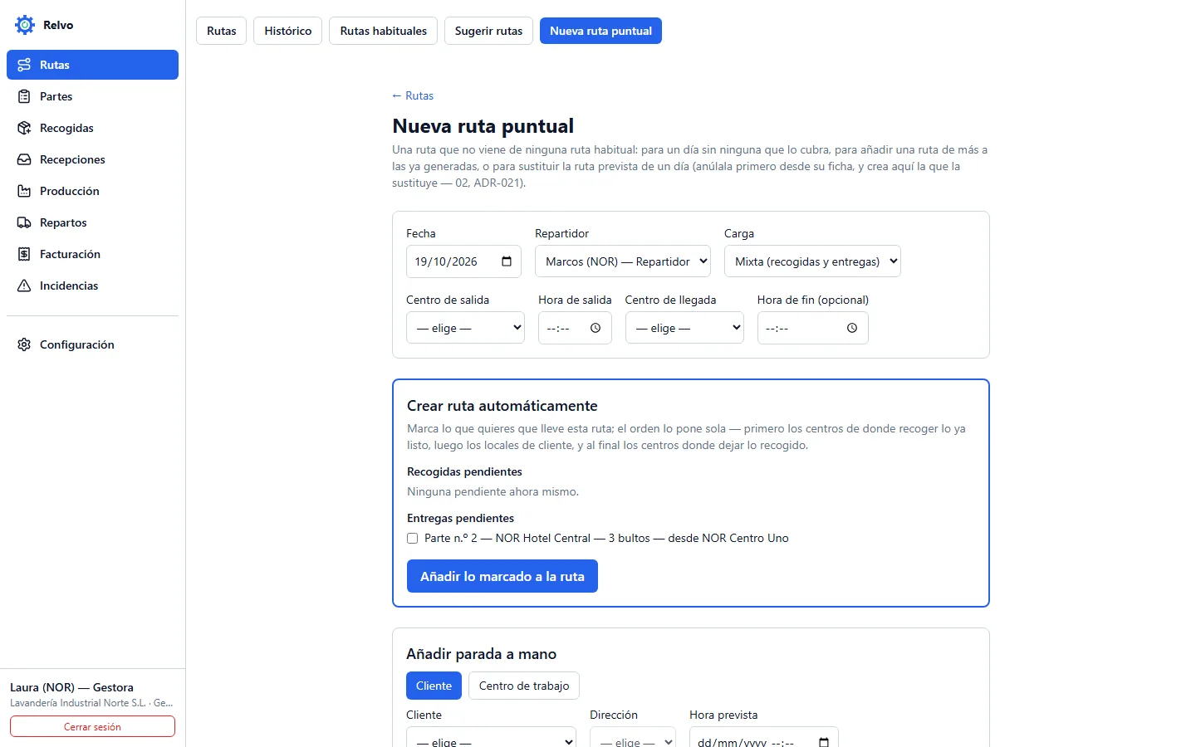Click the Cerrar sesión button
Image resolution: width=1196 pixels, height=747 pixels.
point(92,726)
